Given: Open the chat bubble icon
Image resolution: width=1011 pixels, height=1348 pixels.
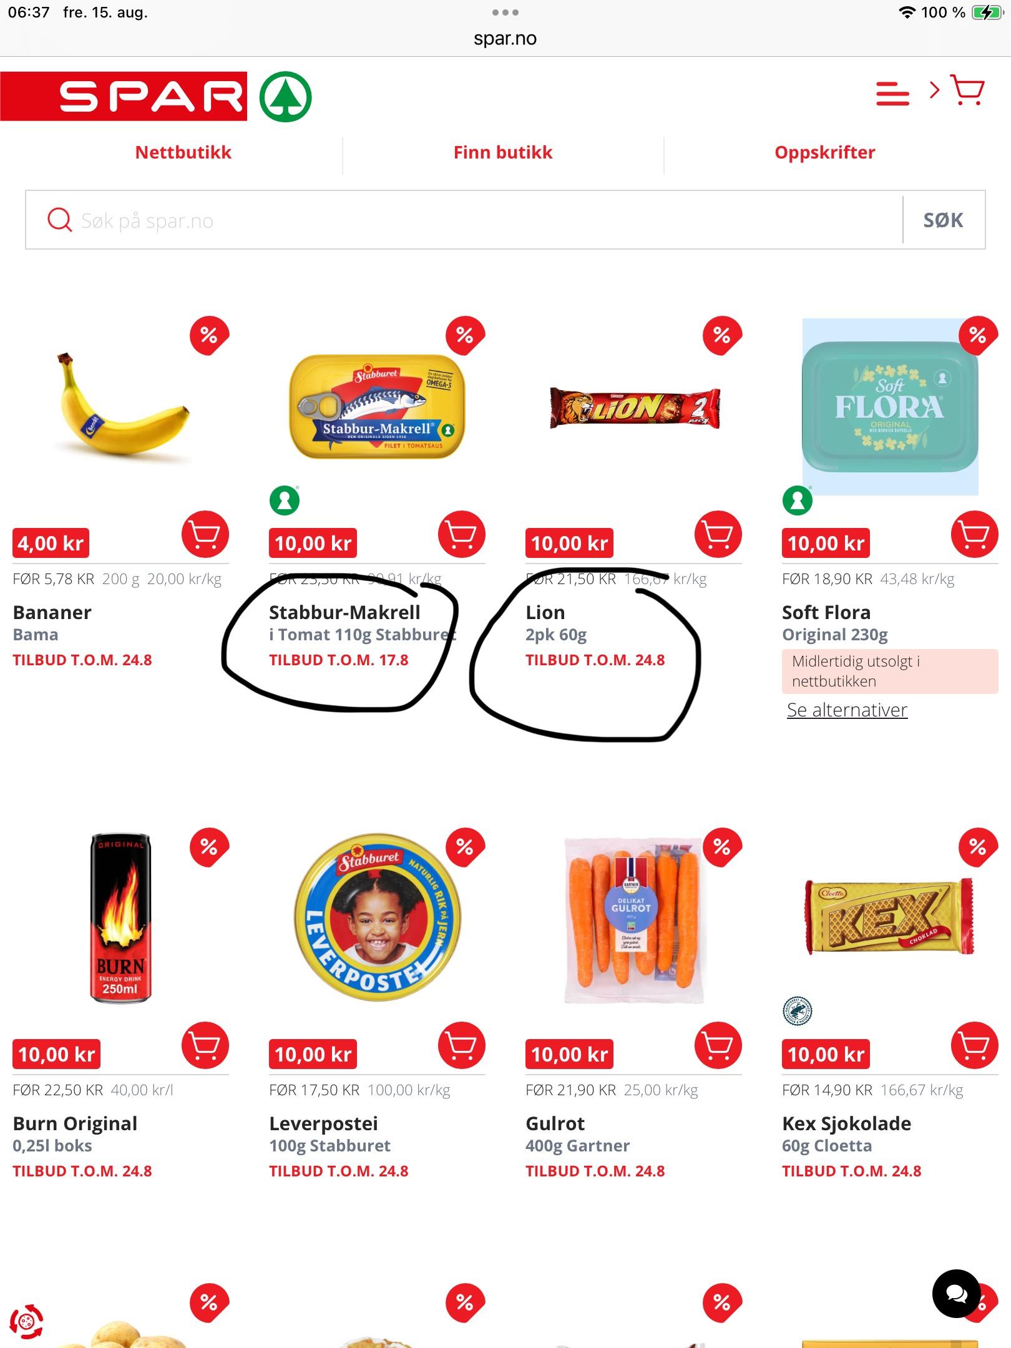Looking at the screenshot, I should coord(956,1294).
